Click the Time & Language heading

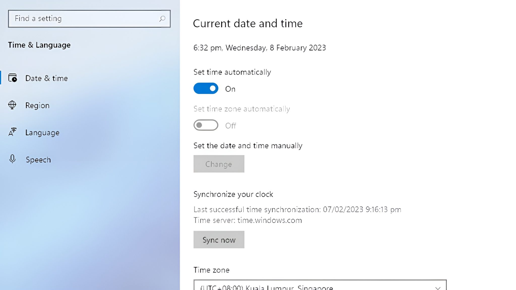39,45
